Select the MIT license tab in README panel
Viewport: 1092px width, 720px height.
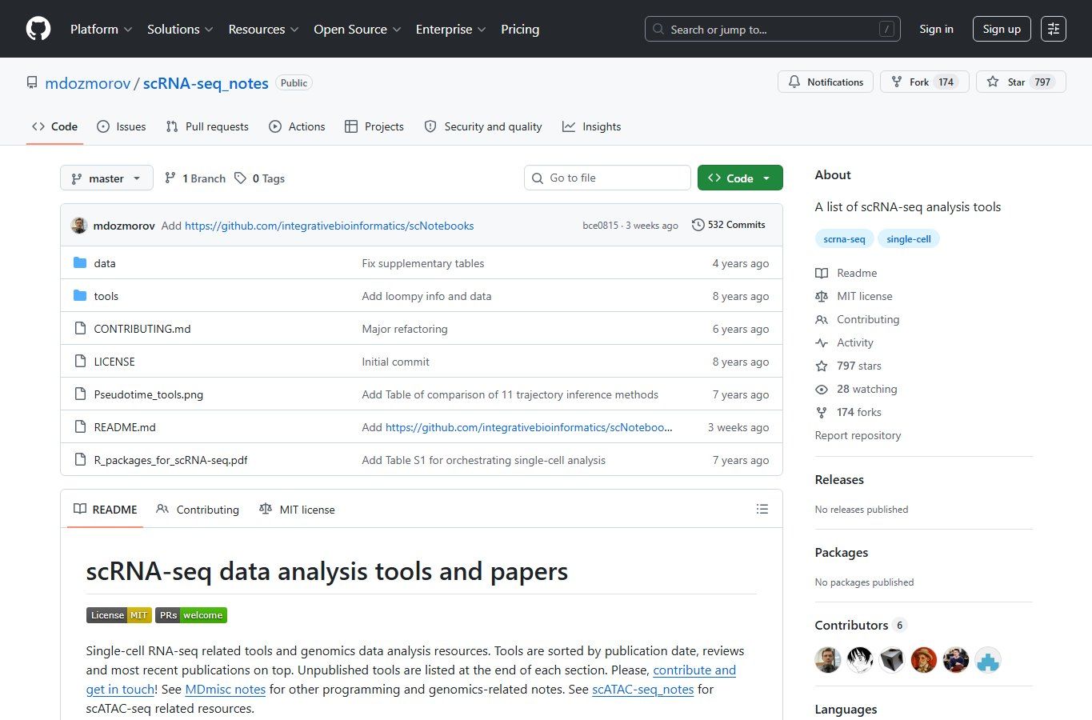click(298, 510)
